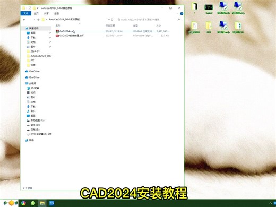Click the Properties icon in title bar toolbar
Image resolution: width=276 pixels, height=207 pixels.
30,8
